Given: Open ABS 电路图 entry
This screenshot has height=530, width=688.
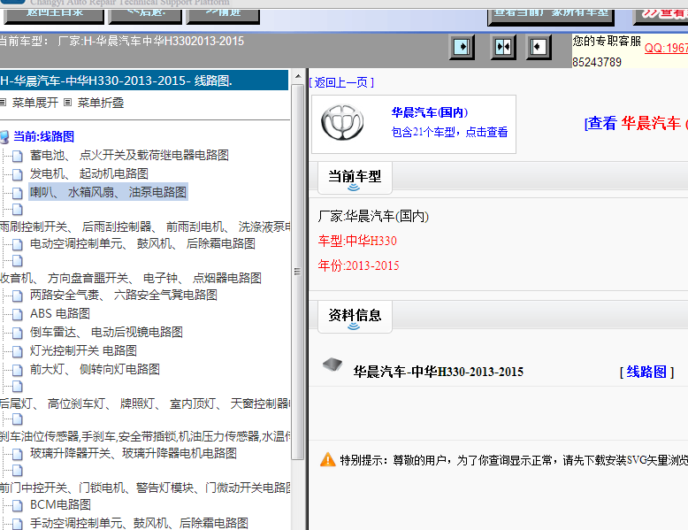Looking at the screenshot, I should 60,313.
